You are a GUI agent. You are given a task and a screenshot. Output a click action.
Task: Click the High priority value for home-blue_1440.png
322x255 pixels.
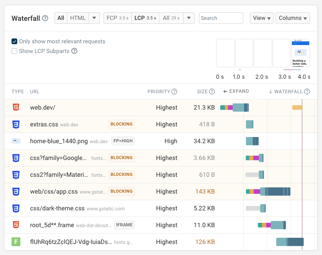[x=171, y=141]
